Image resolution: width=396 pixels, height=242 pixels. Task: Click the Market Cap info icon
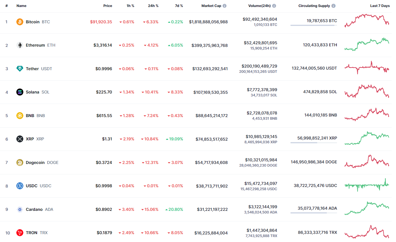pos(225,6)
